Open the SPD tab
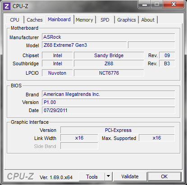187x185 pixels. coord(105,20)
